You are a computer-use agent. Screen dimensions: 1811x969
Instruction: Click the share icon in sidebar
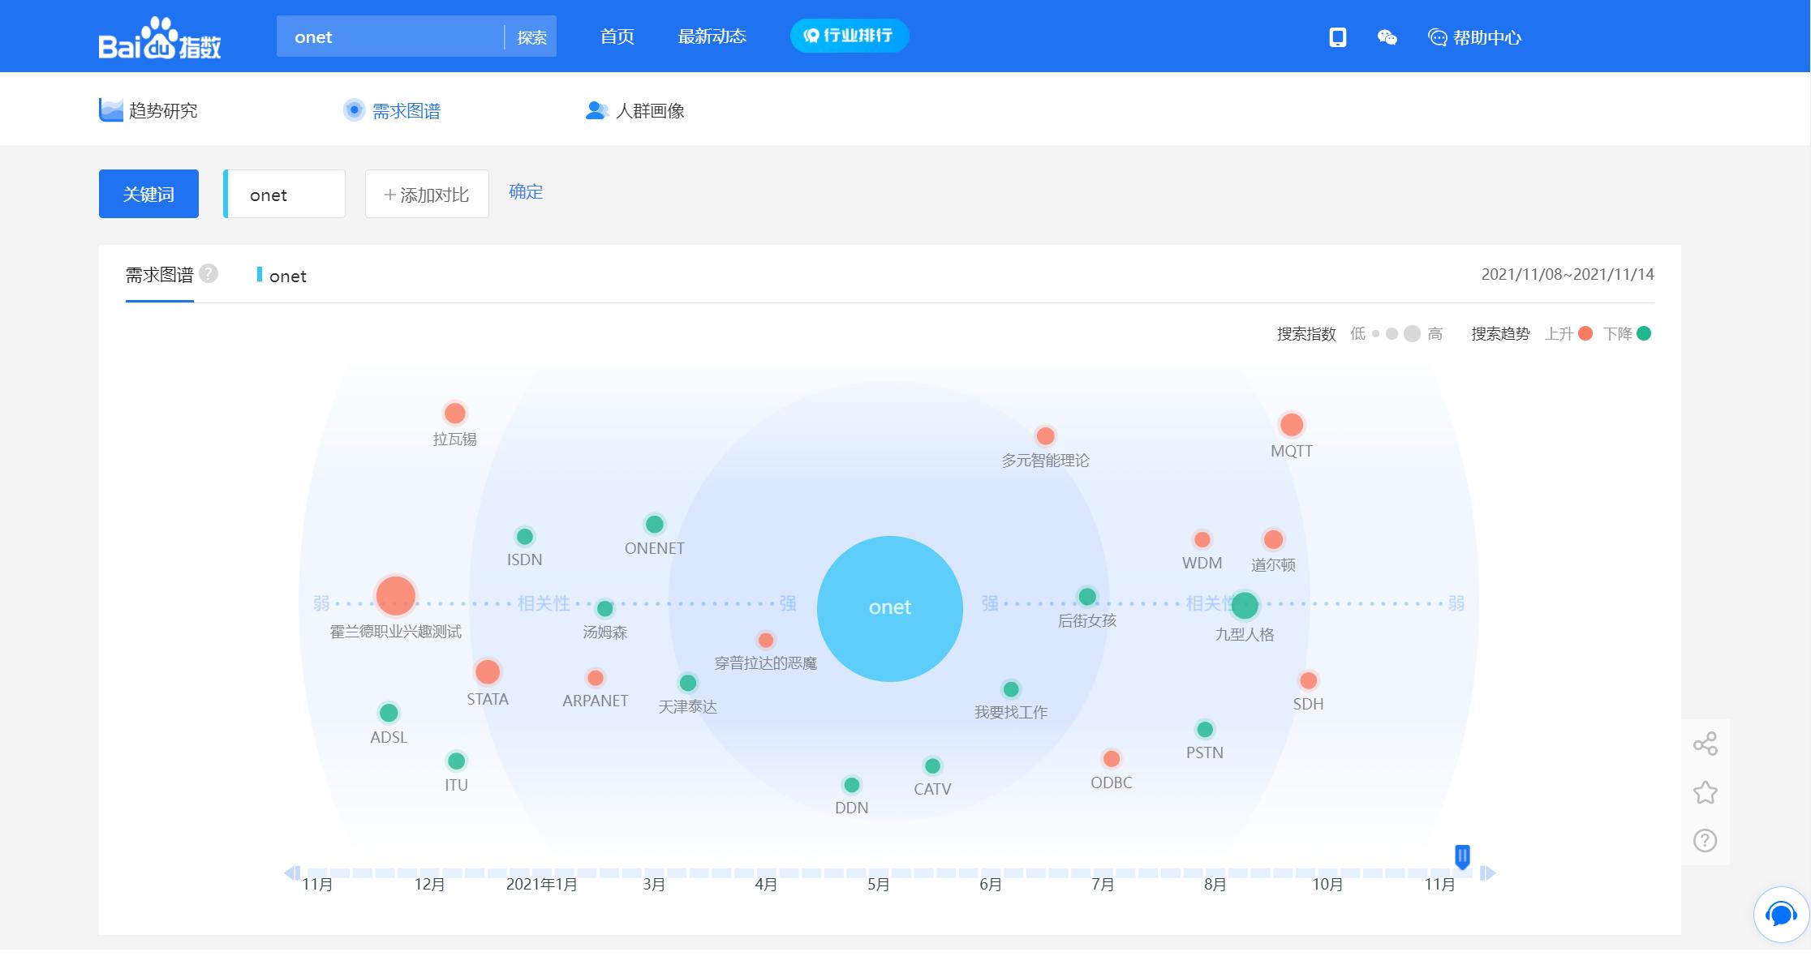tap(1706, 744)
